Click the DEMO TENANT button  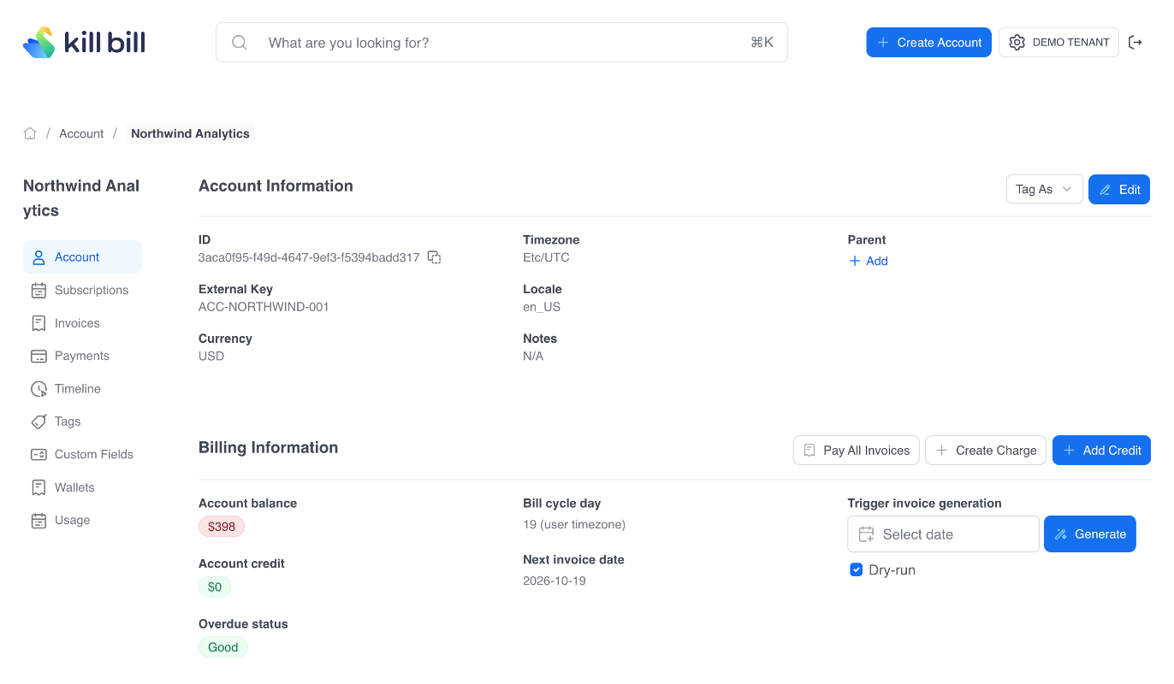(x=1058, y=43)
